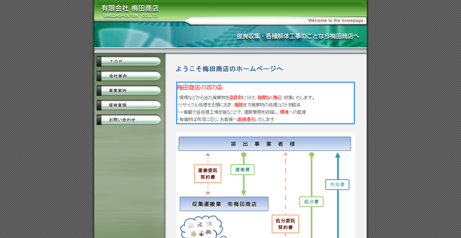Navigate to the 事業案内 business guide page
461x238 pixels.
click(x=129, y=91)
